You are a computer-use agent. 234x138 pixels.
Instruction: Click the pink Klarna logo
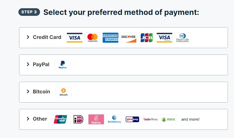(96, 119)
